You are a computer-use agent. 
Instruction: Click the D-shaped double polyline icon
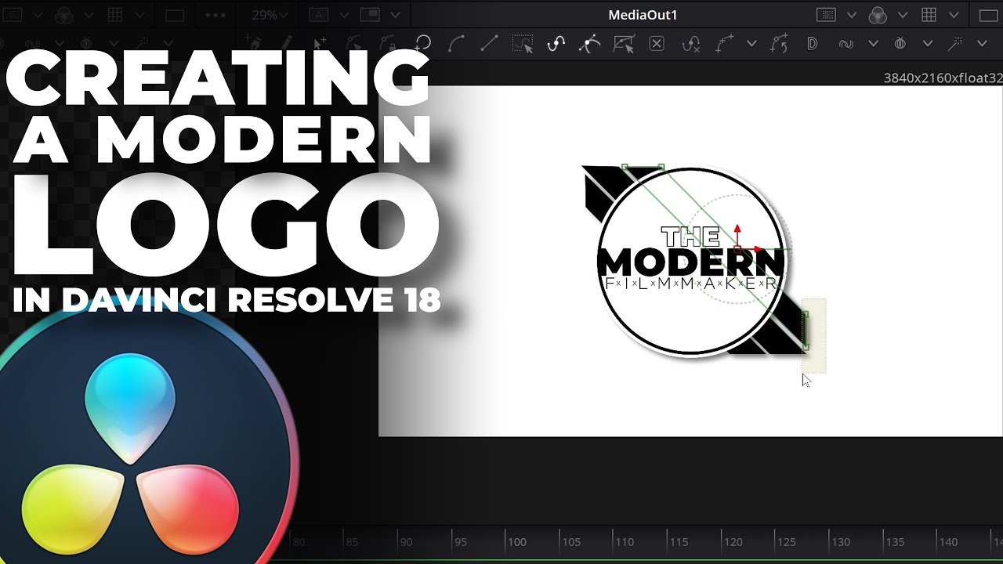click(812, 44)
